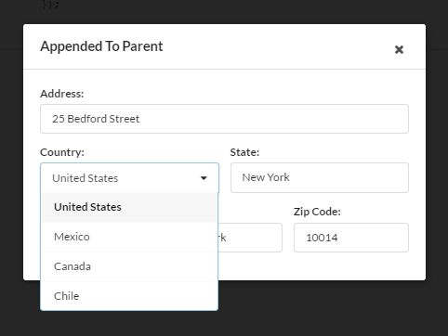This screenshot has height=336, width=448.
Task: Click the Zip Code: label
Action: click(x=317, y=212)
